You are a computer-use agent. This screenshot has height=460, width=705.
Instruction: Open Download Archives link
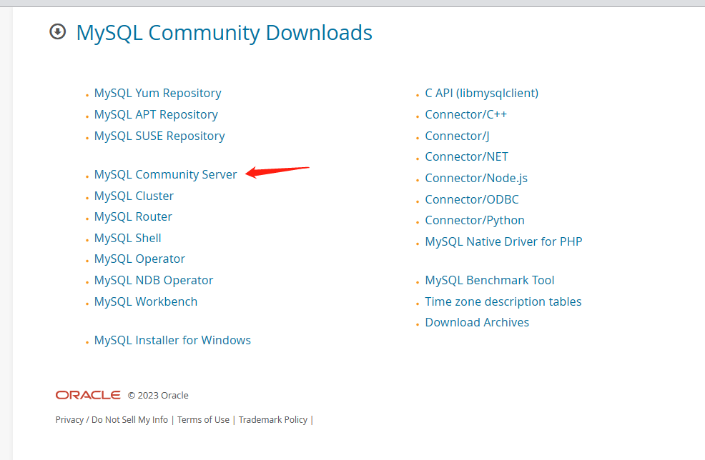point(477,323)
